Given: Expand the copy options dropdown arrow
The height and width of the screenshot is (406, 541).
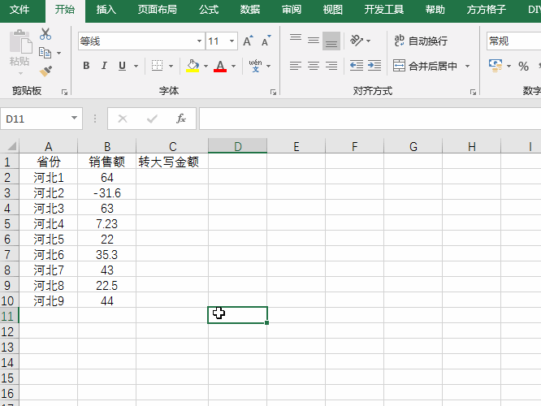Looking at the screenshot, I should (x=59, y=53).
